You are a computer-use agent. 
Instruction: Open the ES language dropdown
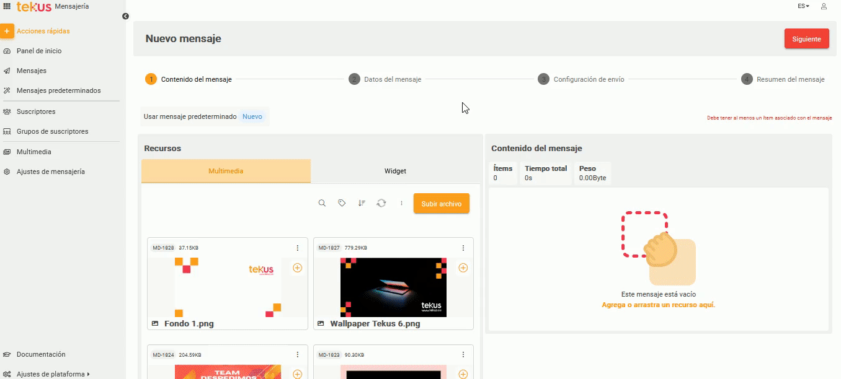pos(803,6)
